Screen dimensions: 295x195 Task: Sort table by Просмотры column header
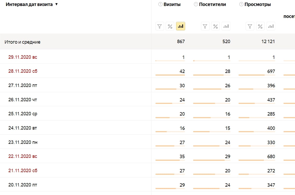pos(258,4)
